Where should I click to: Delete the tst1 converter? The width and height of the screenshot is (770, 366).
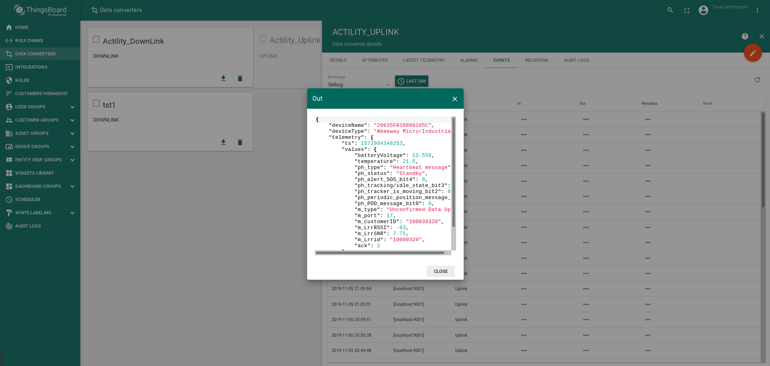tap(240, 142)
